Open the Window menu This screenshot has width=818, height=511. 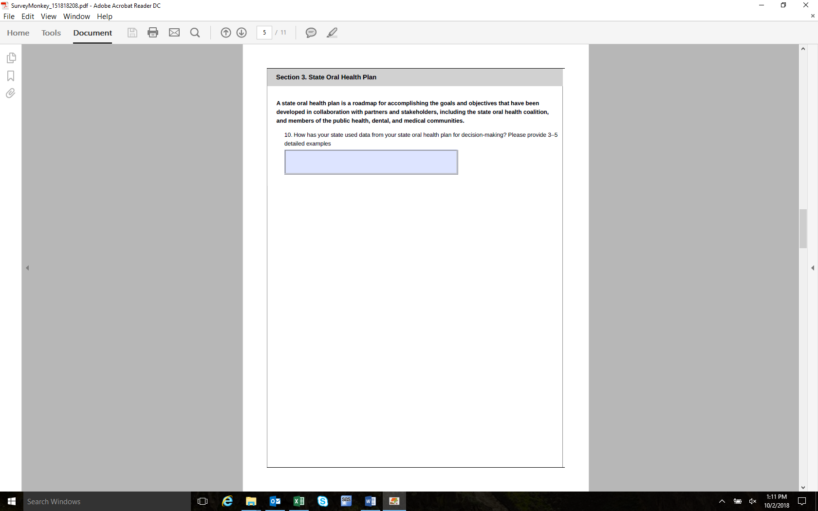coord(76,16)
